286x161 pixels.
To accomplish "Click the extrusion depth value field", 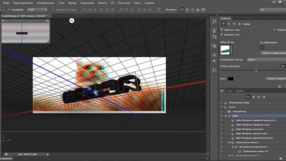I will (283, 66).
